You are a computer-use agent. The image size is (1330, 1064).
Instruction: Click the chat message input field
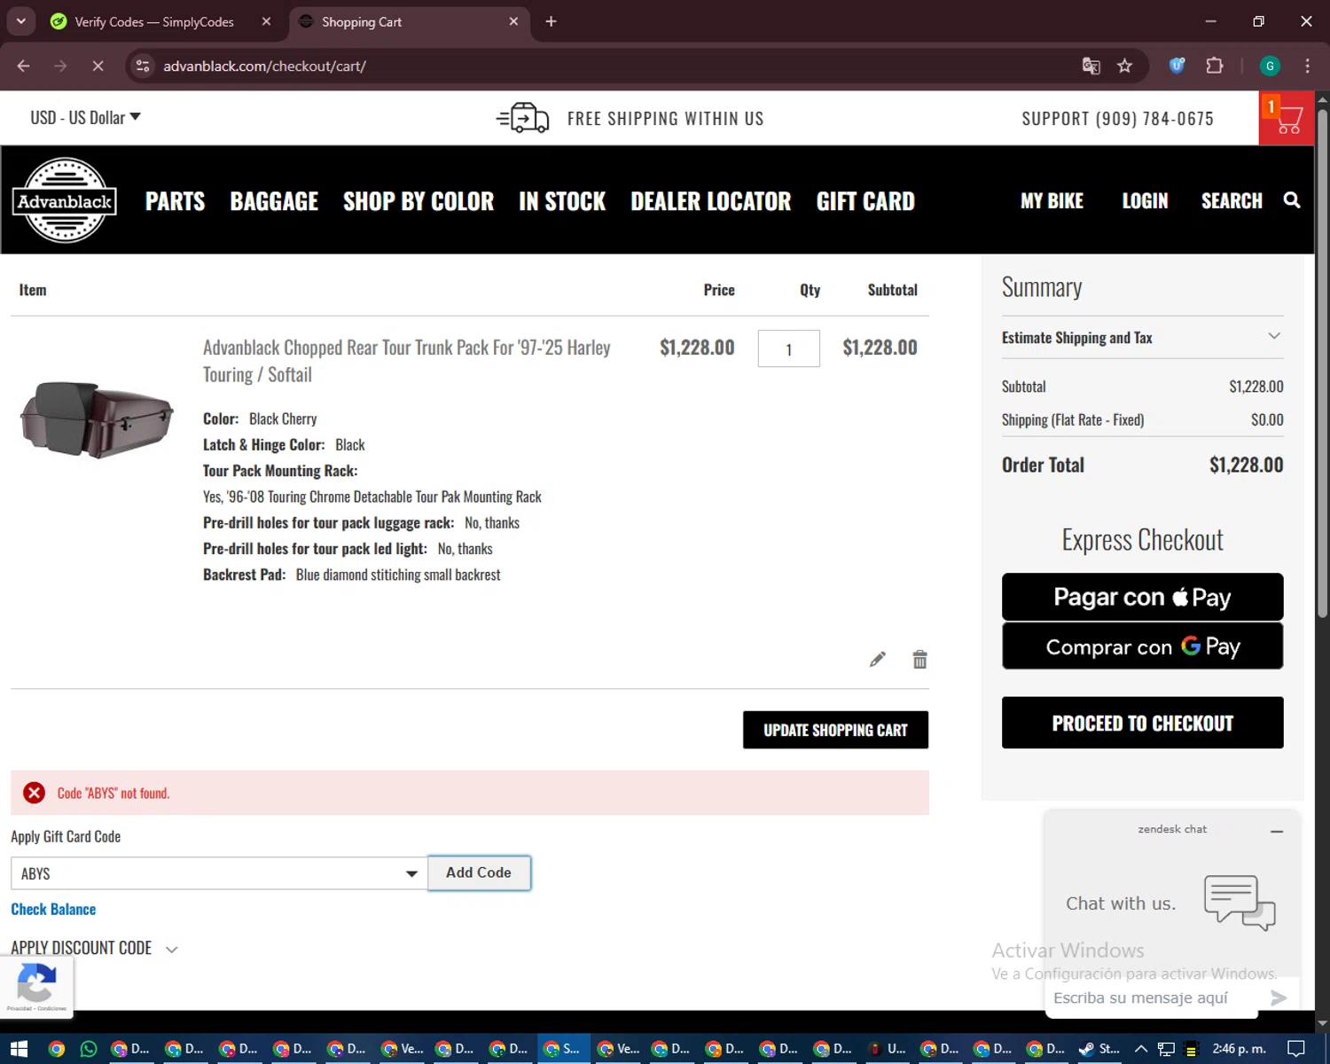click(x=1152, y=997)
